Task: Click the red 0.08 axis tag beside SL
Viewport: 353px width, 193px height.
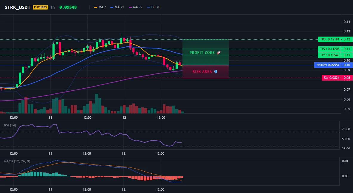Action: tap(347, 78)
